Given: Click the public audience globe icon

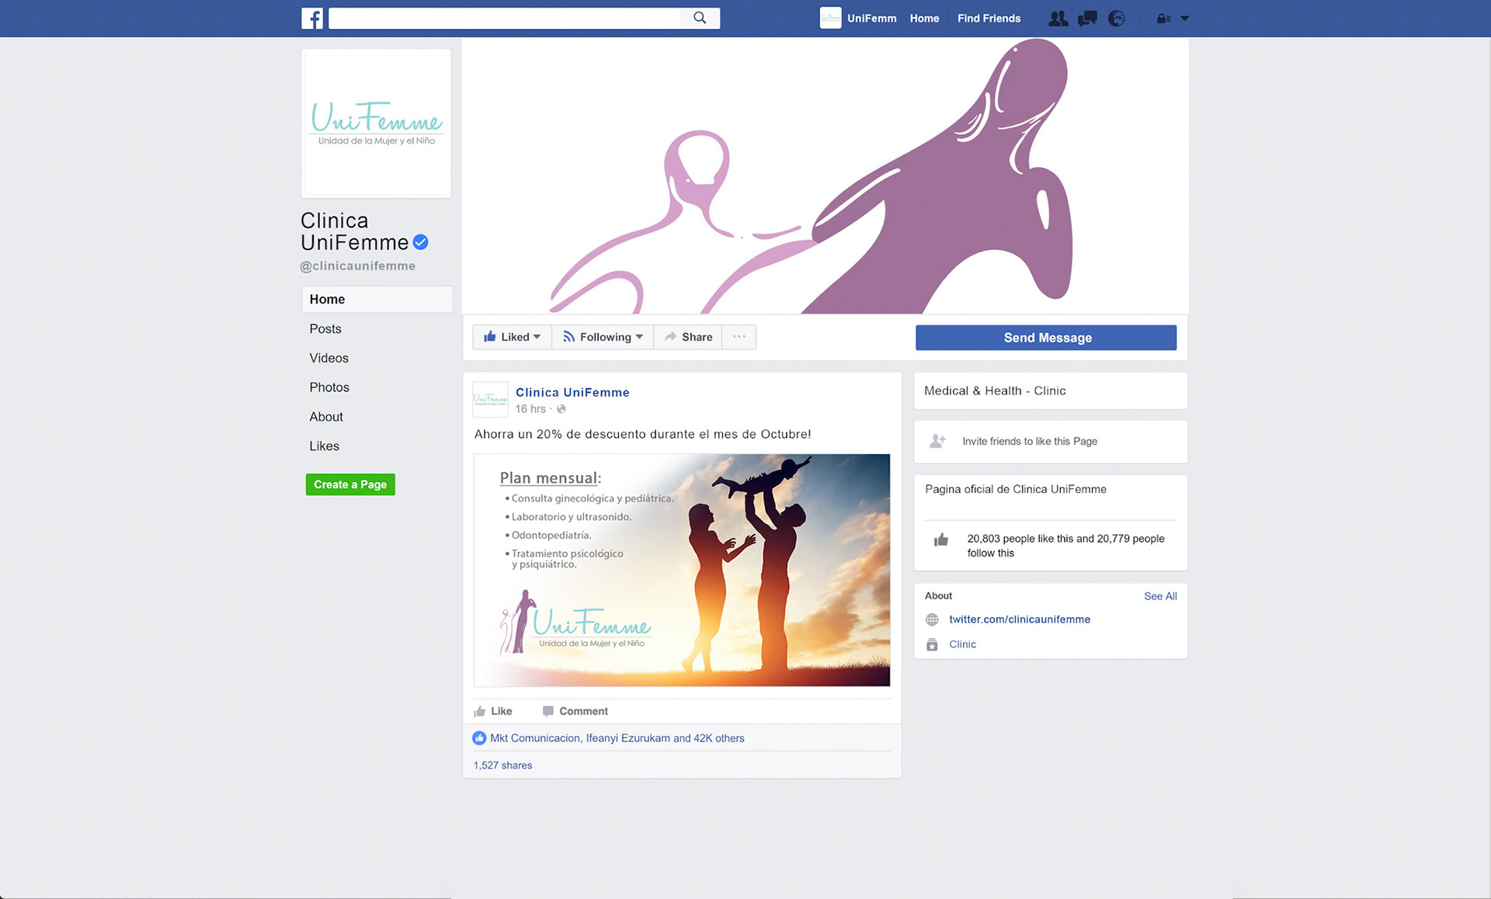Looking at the screenshot, I should coord(561,409).
